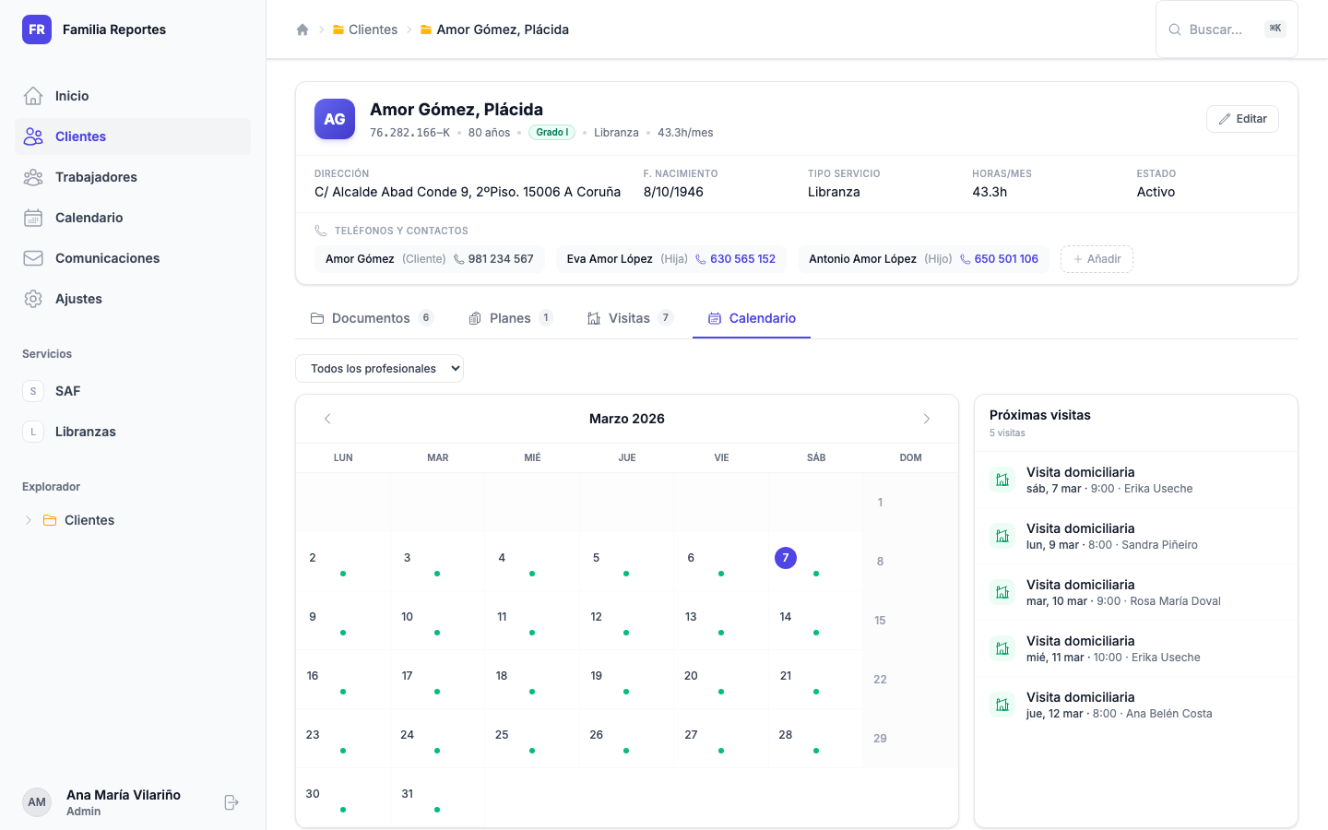Expand the Clientes folder in Explorador

29,520
